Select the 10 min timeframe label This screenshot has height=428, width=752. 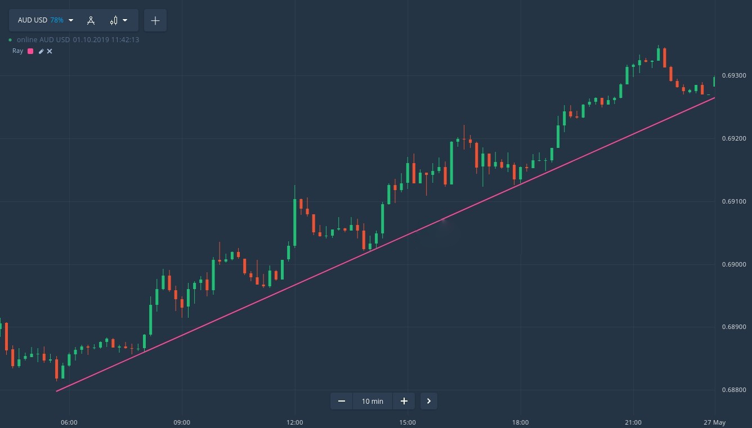(372, 401)
